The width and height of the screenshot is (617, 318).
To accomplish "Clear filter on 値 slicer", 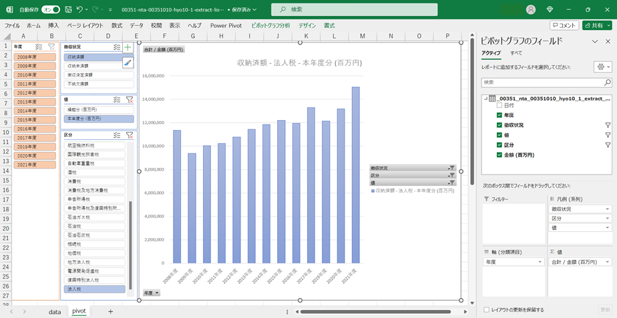I will click(130, 99).
